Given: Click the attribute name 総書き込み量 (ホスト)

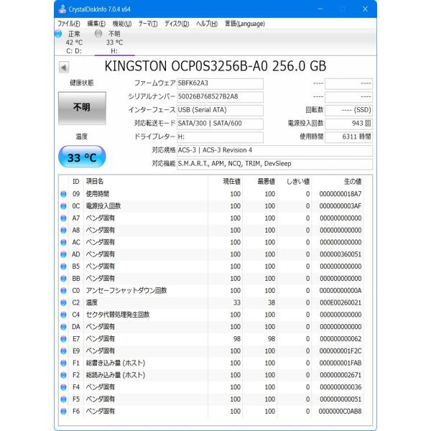Looking at the screenshot, I should point(116,363).
